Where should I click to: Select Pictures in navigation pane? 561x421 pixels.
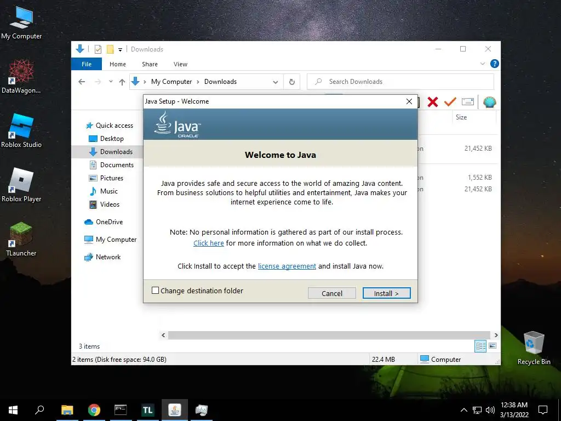coord(106,178)
